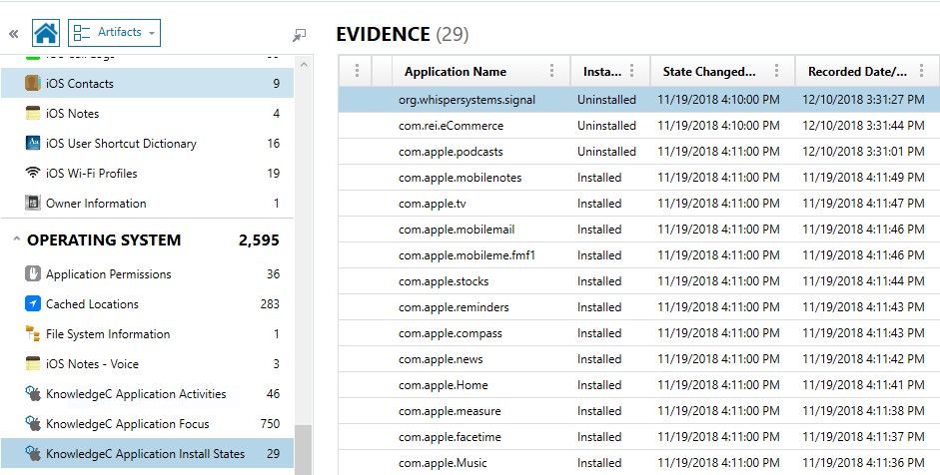
Task: Open the leftmost grid column options menu
Action: click(x=357, y=71)
